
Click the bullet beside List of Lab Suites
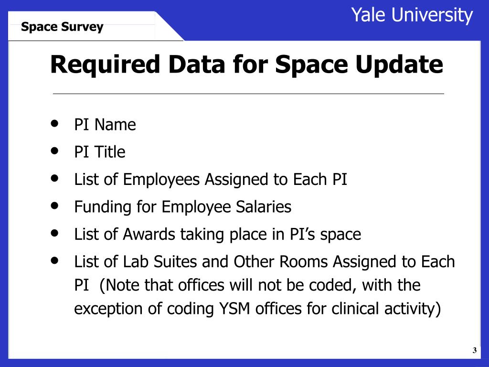pos(55,260)
